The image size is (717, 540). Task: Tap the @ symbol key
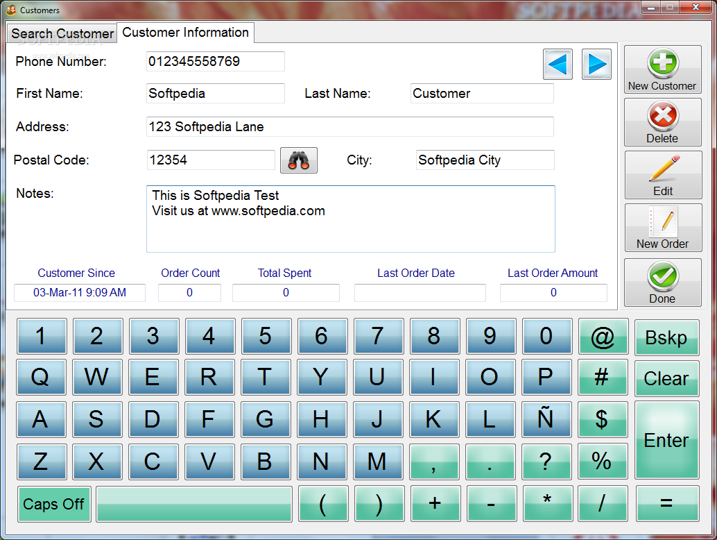[603, 337]
